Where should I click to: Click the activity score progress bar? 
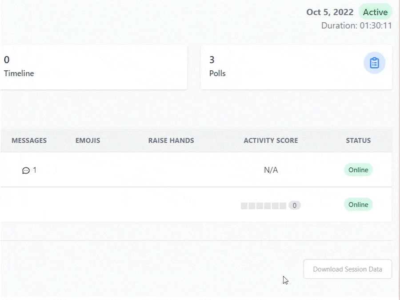264,206
